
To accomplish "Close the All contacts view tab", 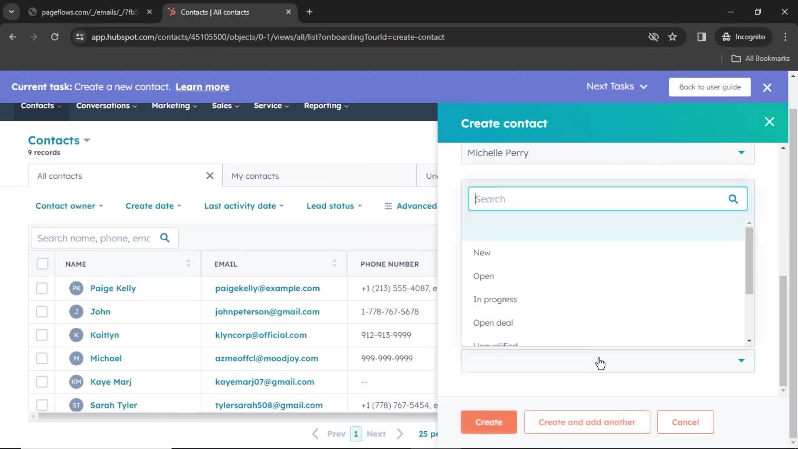I will tap(210, 176).
